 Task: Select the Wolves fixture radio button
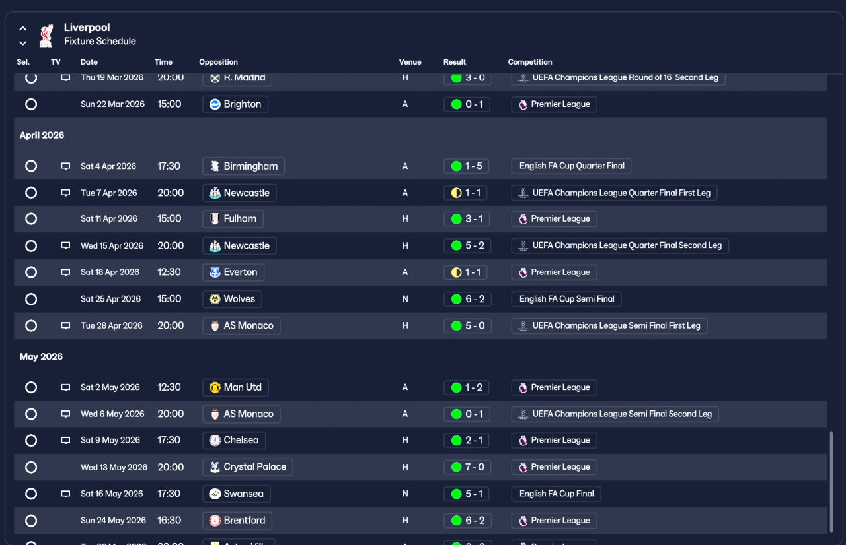tap(31, 299)
